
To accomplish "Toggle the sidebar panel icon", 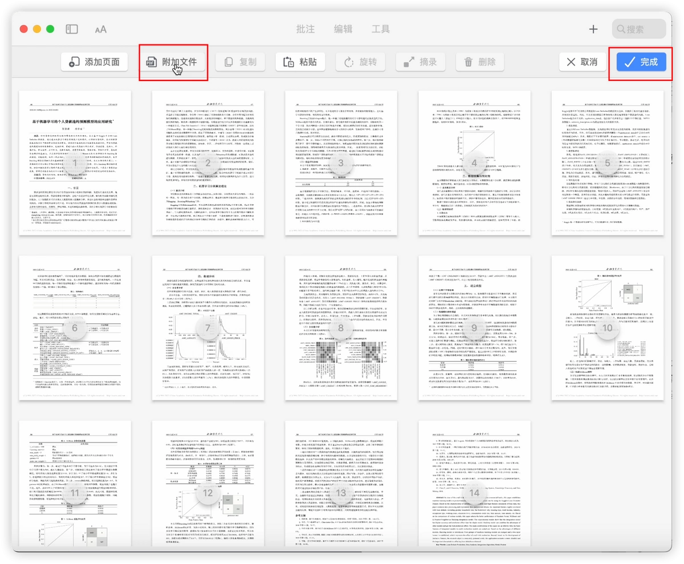I will pos(72,29).
